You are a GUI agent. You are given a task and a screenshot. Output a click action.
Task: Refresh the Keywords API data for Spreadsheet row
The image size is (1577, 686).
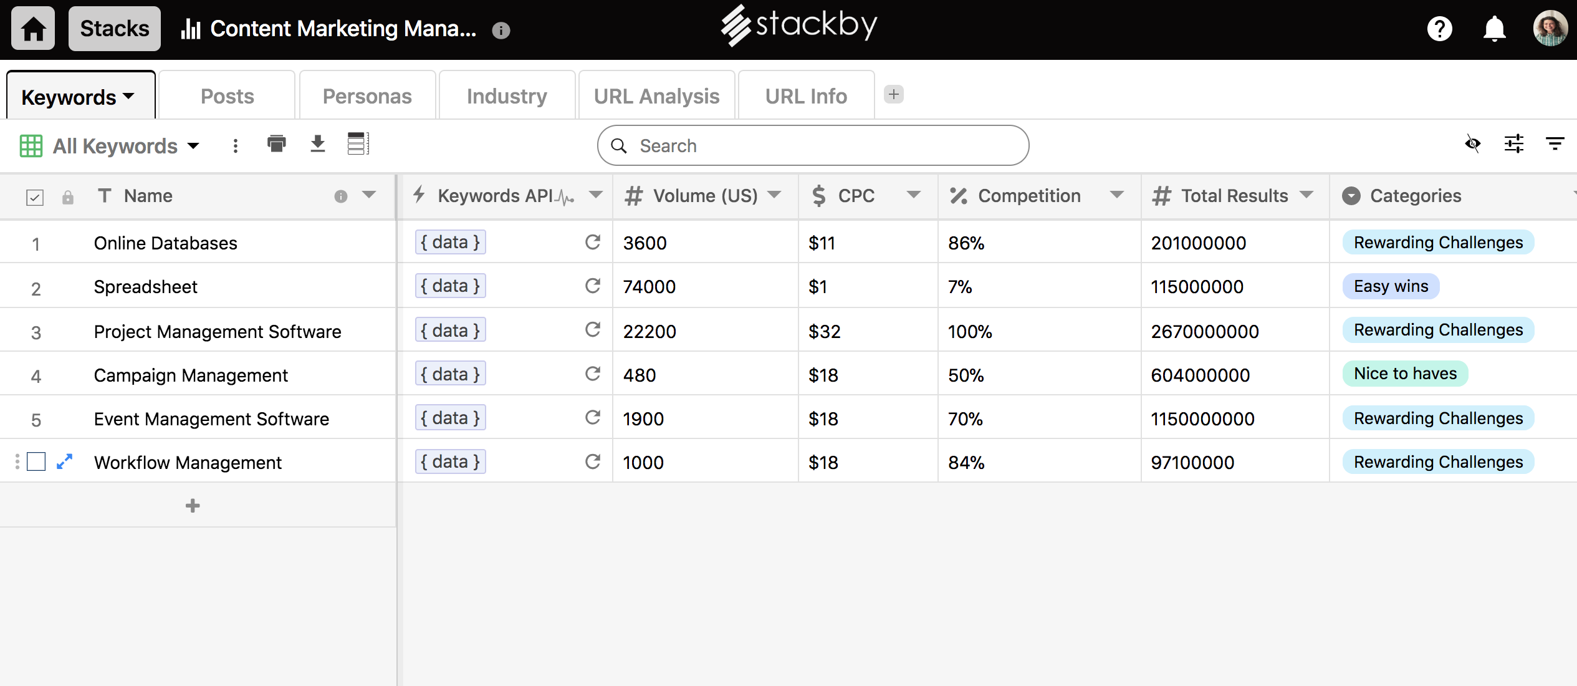tap(592, 286)
